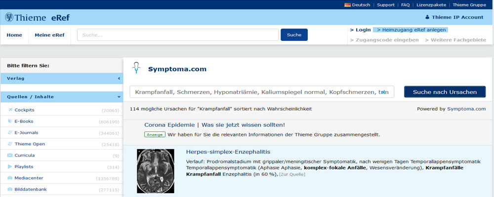Open the Support link in top bar
Image resolution: width=494 pixels, height=197 pixels.
(x=386, y=5)
